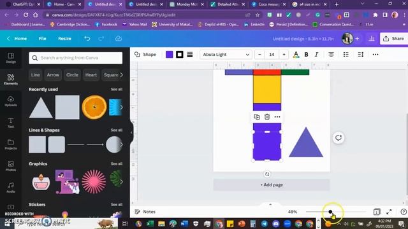Open the border color swatch
The width and height of the screenshot is (408, 229).
[180, 55]
